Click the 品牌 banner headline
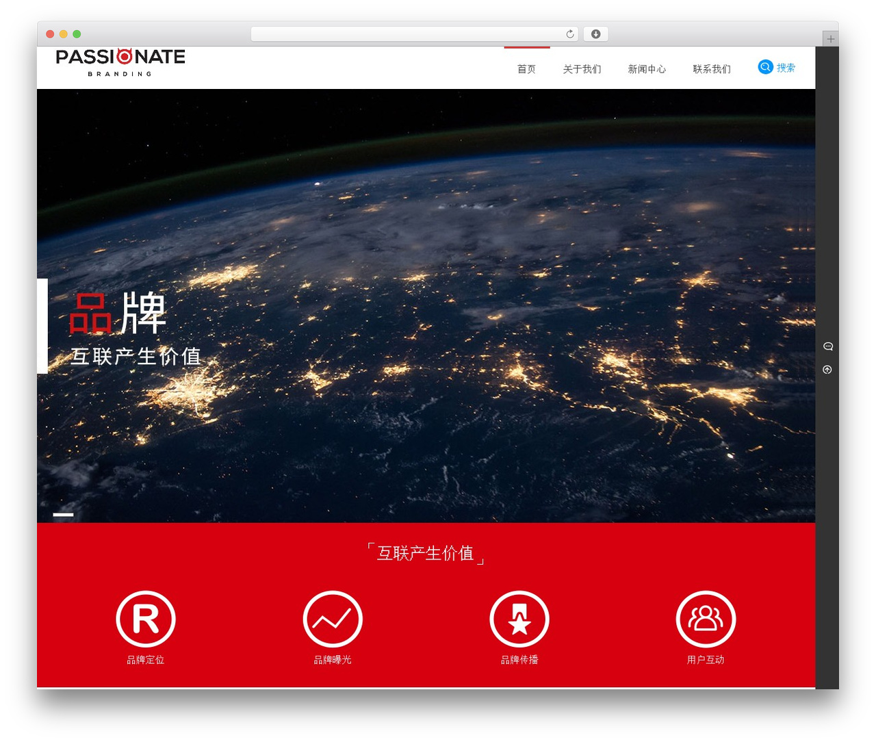 [118, 314]
